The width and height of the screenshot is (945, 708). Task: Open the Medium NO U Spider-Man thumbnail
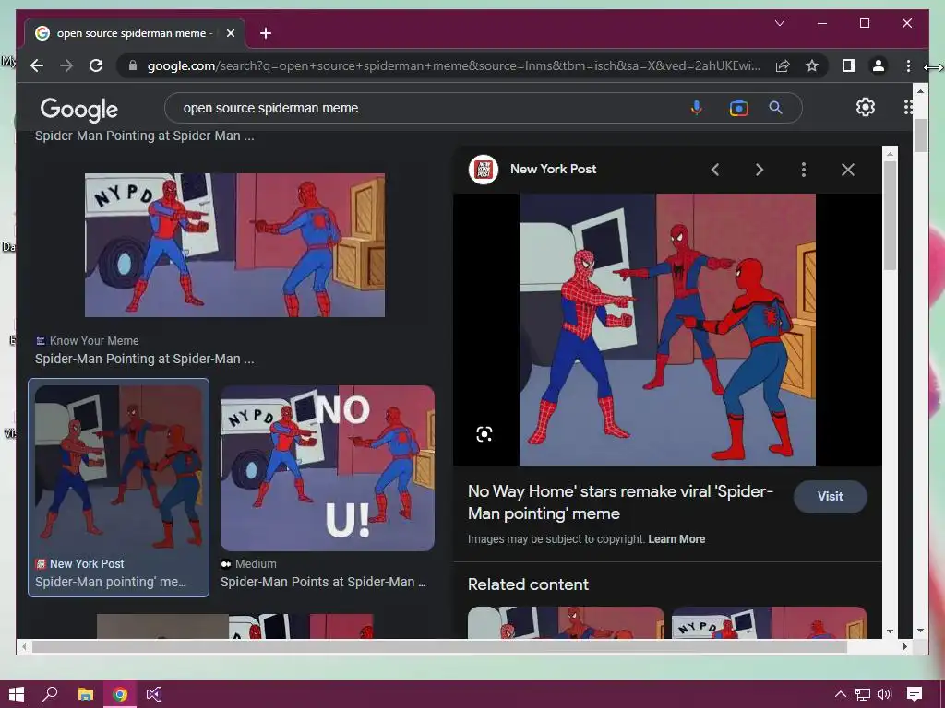(328, 467)
